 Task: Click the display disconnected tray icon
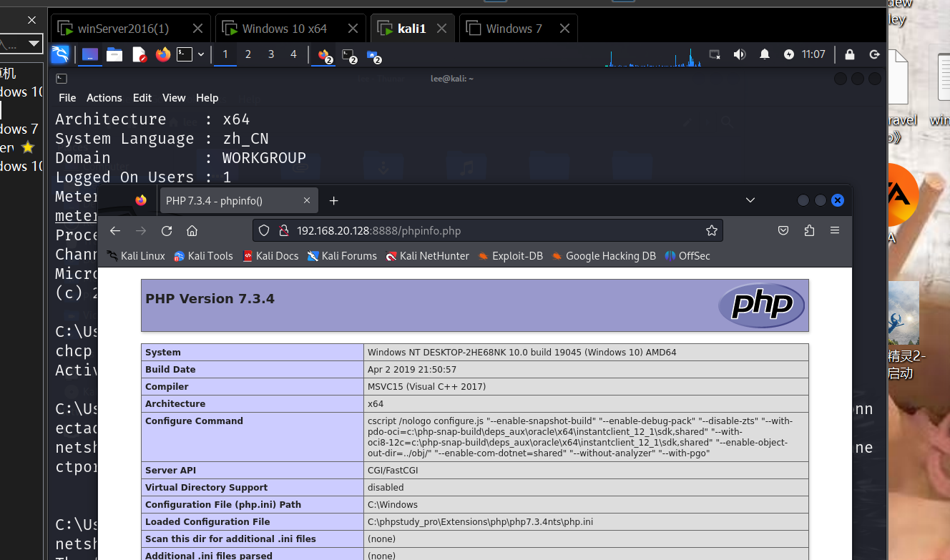[715, 54]
